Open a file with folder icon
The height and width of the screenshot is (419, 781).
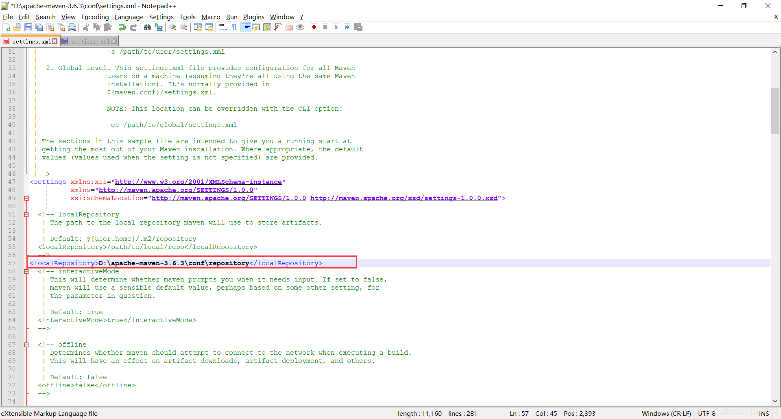[x=17, y=27]
